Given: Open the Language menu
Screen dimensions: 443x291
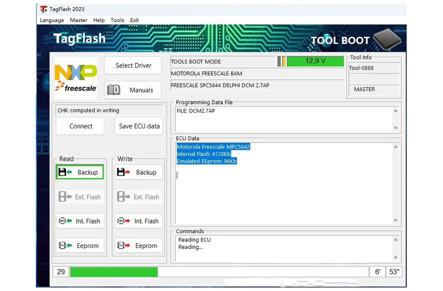Looking at the screenshot, I should pos(51,20).
